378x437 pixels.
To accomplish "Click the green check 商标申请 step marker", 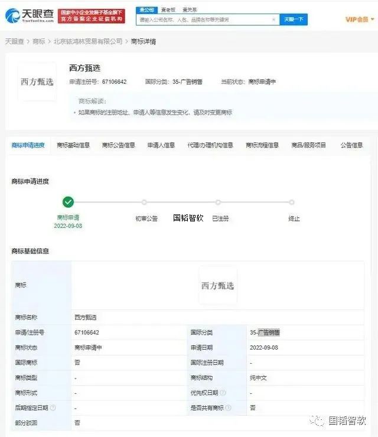I will click(x=68, y=202).
